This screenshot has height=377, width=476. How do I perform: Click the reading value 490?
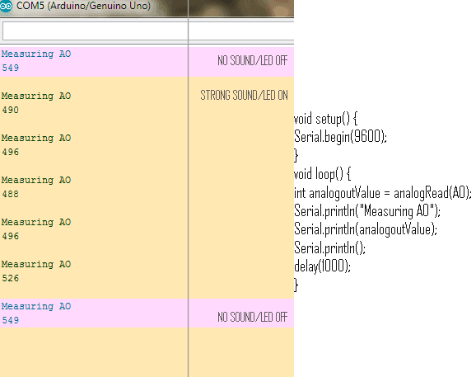[x=11, y=110]
